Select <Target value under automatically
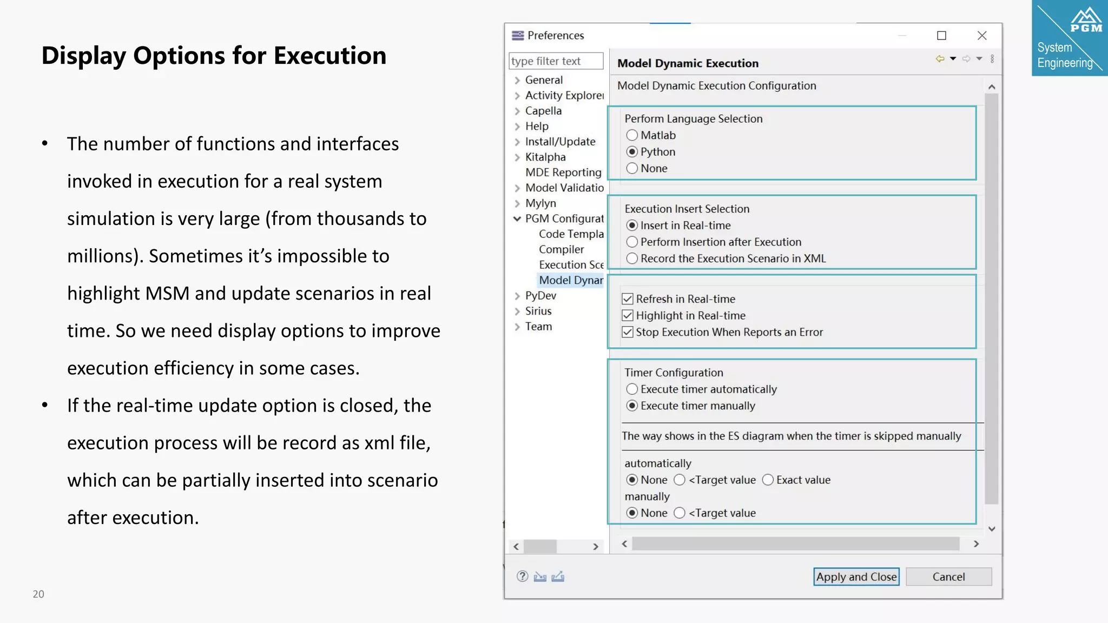This screenshot has height=623, width=1108. point(680,480)
